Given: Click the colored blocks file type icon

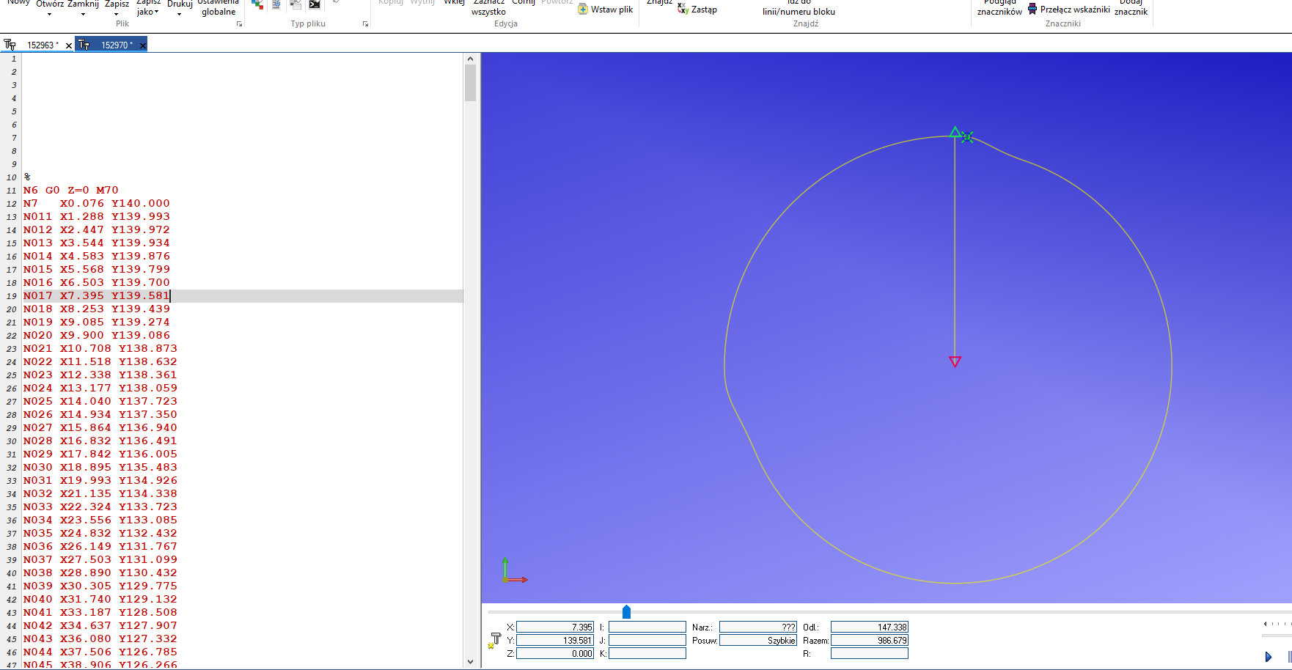Looking at the screenshot, I should [257, 4].
